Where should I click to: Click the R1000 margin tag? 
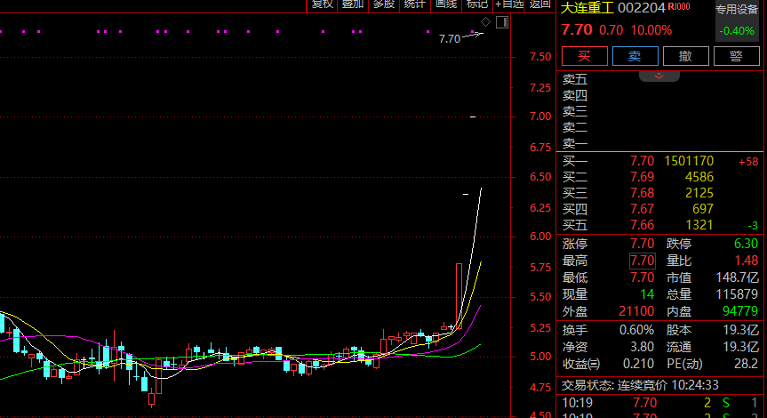pos(679,6)
